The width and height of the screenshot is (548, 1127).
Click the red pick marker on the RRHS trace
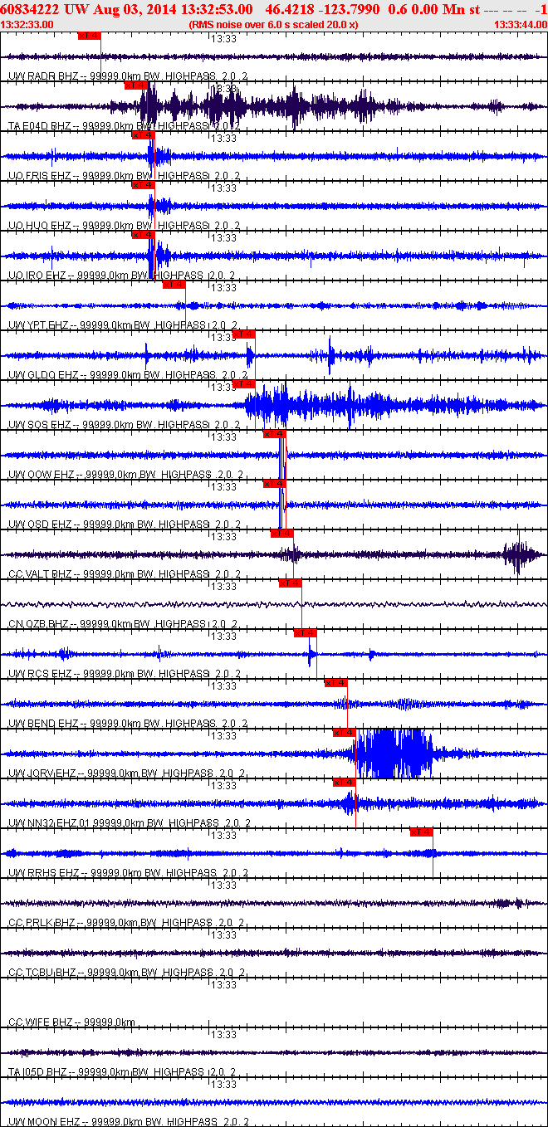click(x=421, y=832)
